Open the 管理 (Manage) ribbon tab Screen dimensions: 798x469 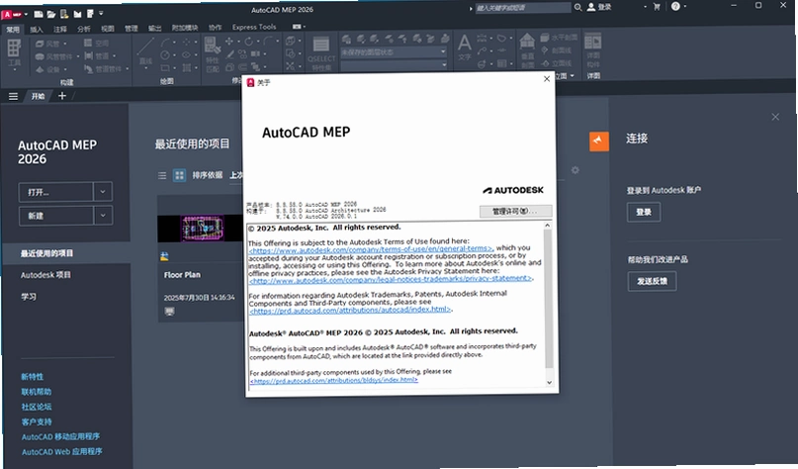[x=132, y=29]
